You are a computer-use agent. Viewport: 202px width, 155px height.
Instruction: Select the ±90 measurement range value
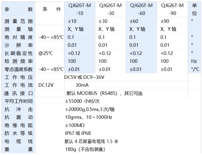point(165,21)
